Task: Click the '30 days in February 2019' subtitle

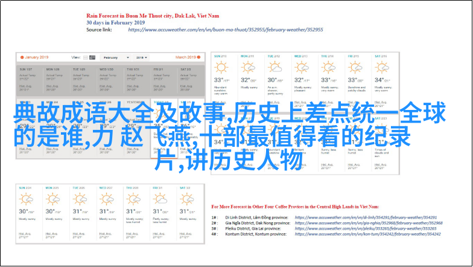Action: [116, 23]
